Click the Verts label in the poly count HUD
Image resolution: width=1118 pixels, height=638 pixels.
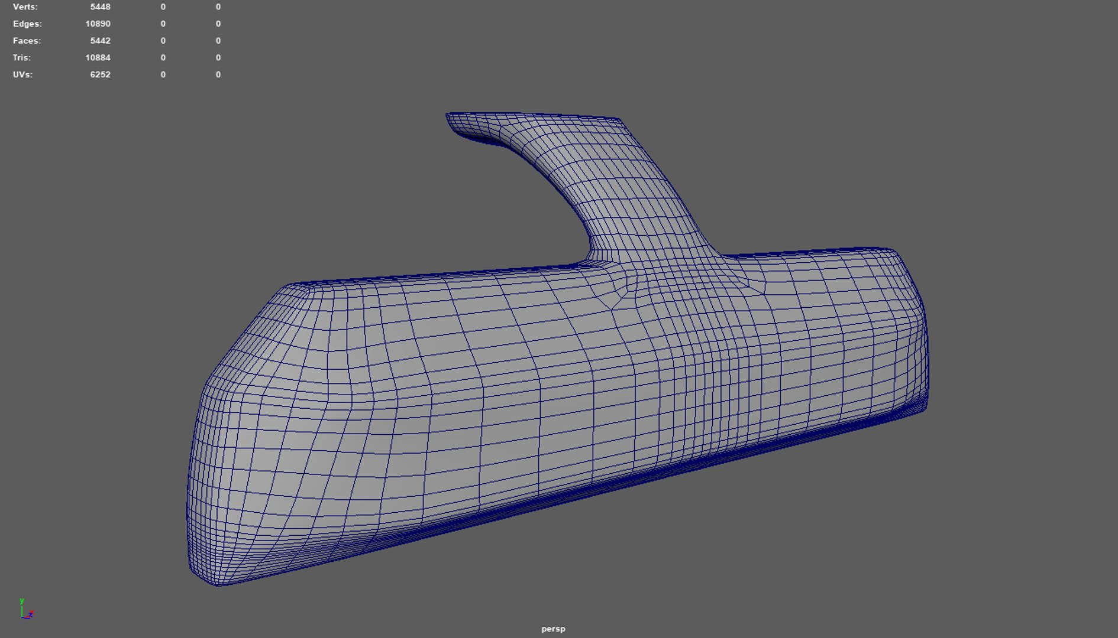pos(25,7)
